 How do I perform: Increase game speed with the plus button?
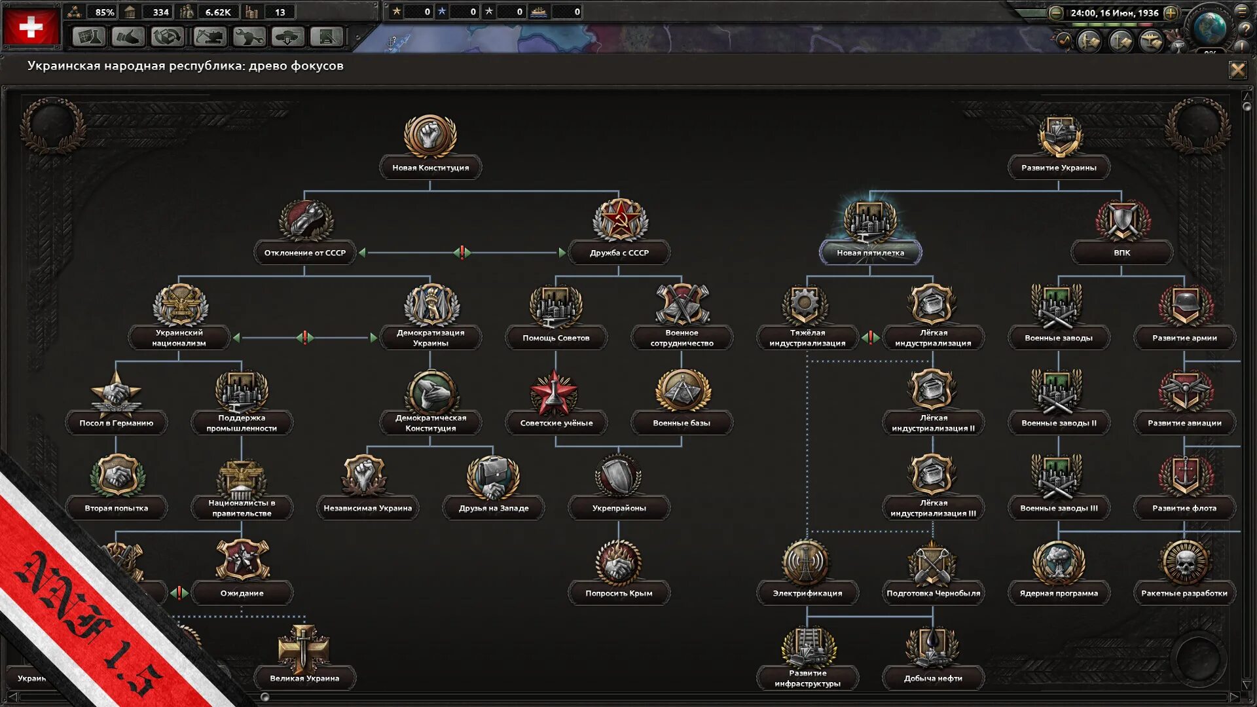point(1171,12)
